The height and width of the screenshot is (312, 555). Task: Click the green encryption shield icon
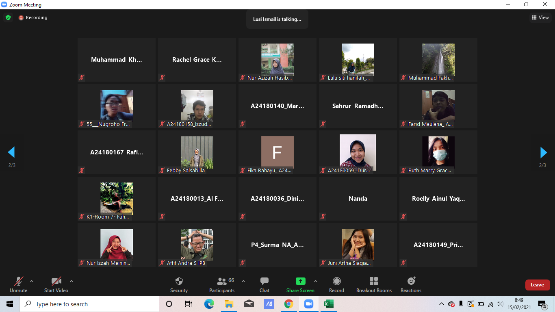8,17
